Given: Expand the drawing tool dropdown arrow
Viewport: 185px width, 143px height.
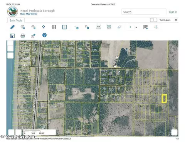Looking at the screenshot, I should pyautogui.click(x=136, y=27).
